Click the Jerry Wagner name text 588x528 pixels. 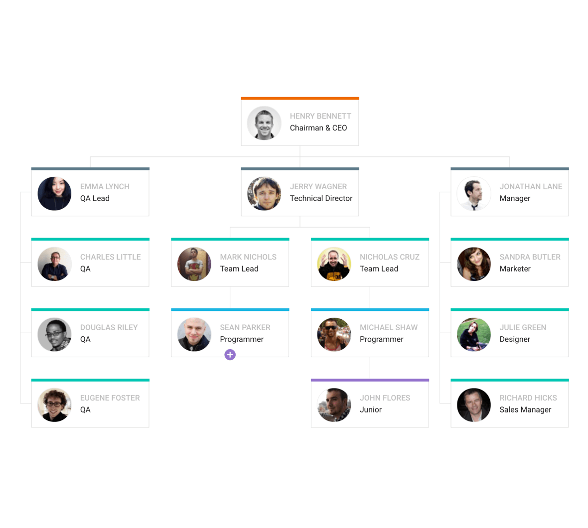(318, 186)
